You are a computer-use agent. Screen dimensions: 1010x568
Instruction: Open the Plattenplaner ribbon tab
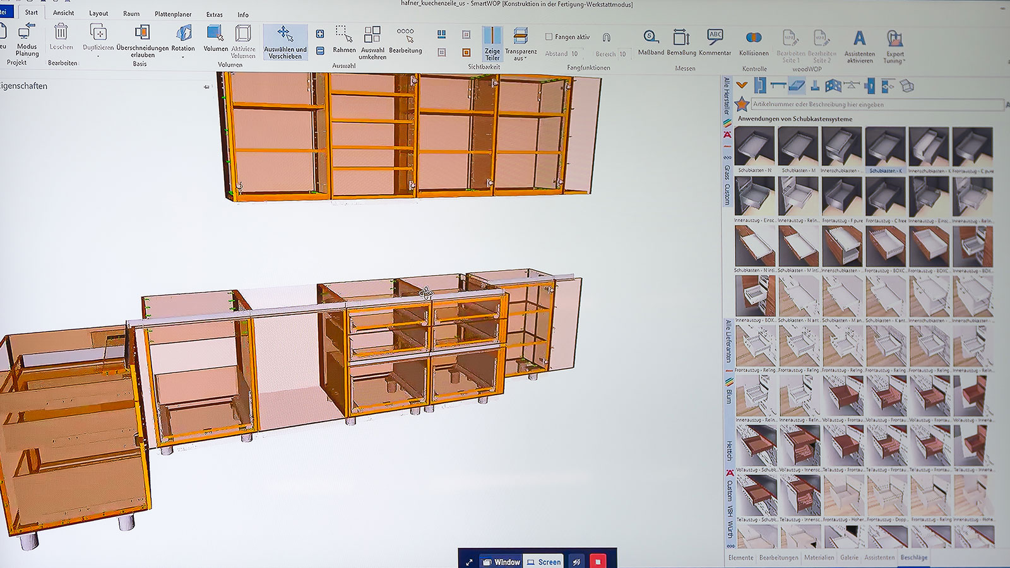(x=173, y=14)
